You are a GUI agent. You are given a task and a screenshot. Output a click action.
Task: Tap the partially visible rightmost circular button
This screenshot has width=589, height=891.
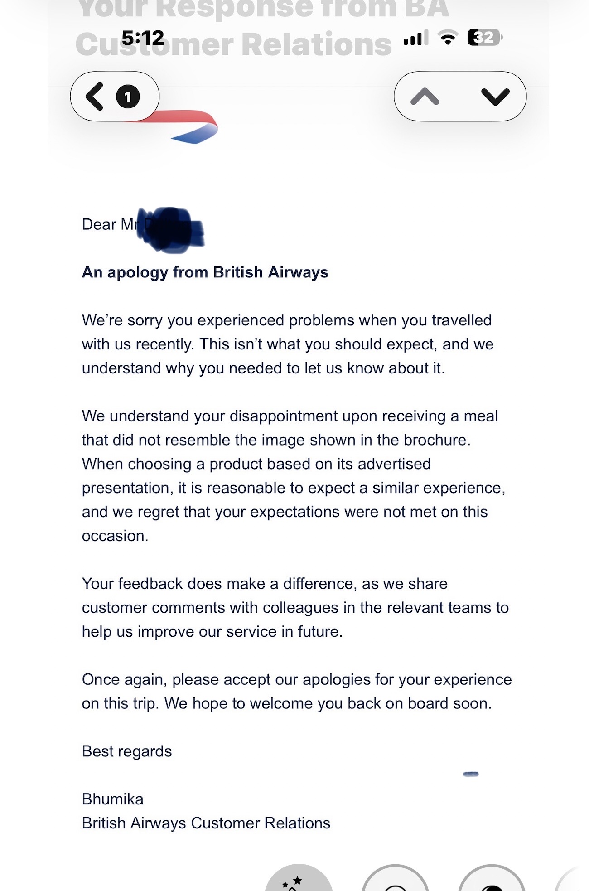pyautogui.click(x=572, y=879)
